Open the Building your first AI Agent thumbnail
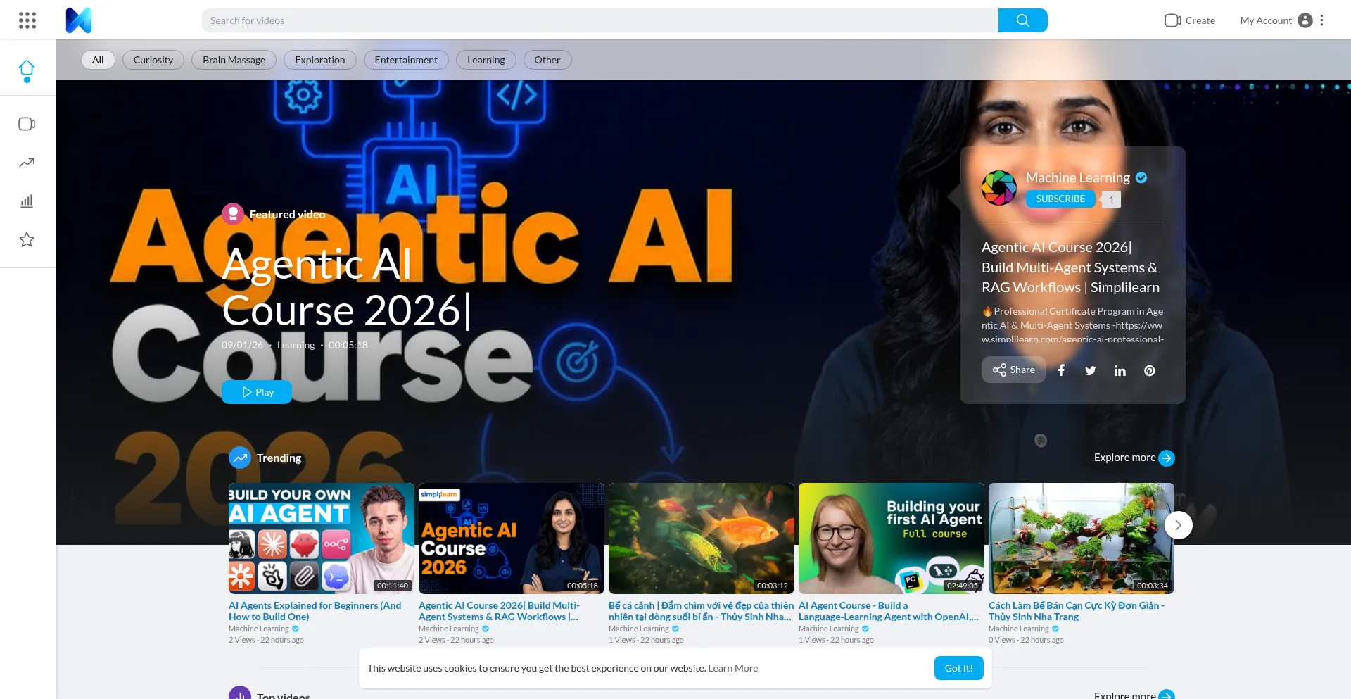 point(892,539)
